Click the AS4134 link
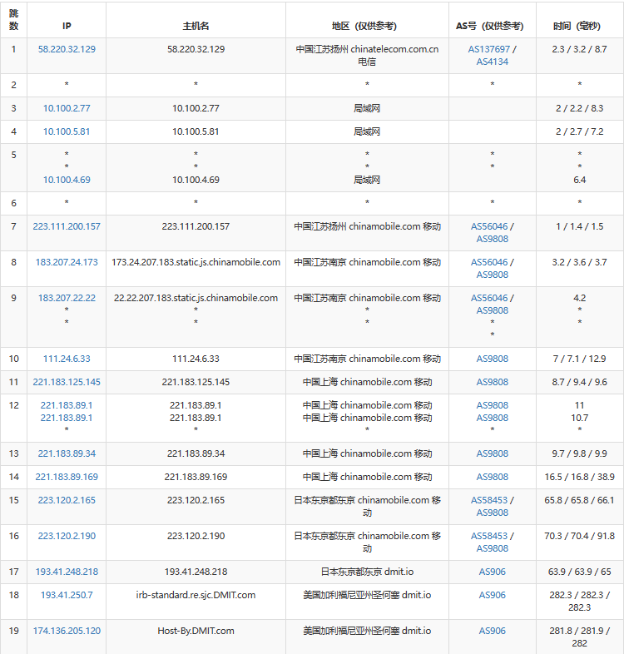 tap(493, 62)
